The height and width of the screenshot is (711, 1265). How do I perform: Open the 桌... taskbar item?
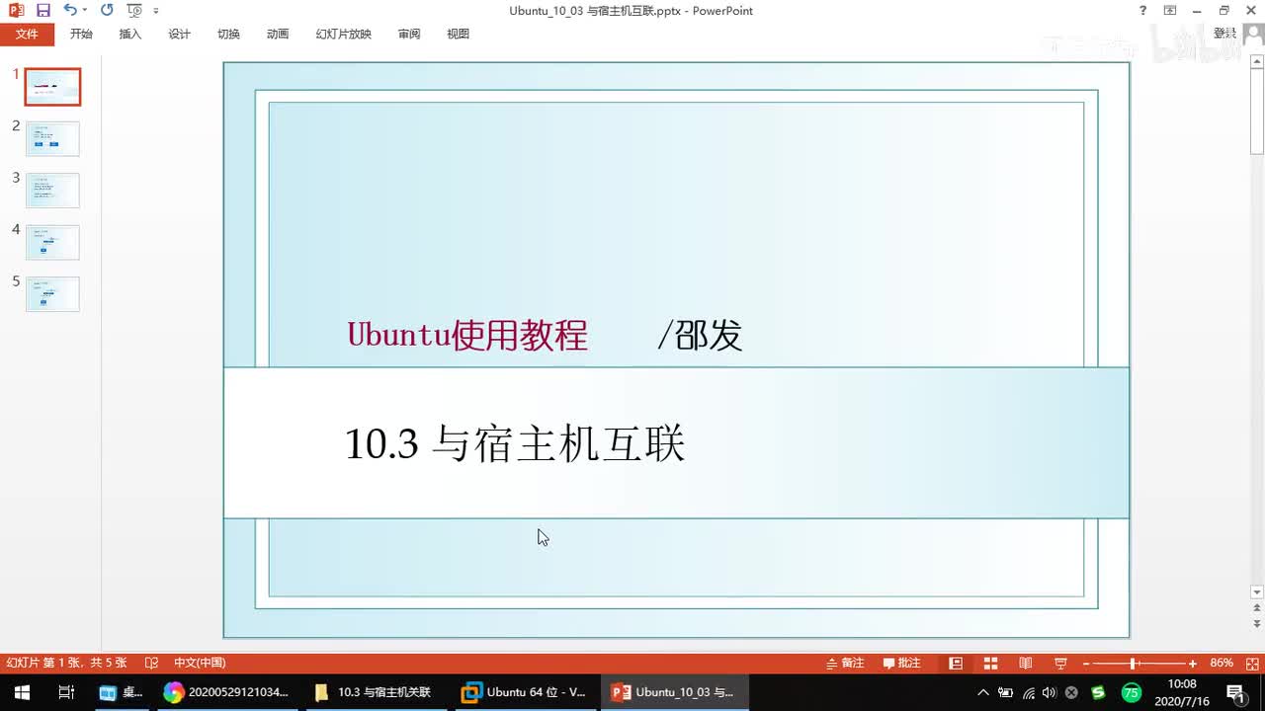pos(121,692)
